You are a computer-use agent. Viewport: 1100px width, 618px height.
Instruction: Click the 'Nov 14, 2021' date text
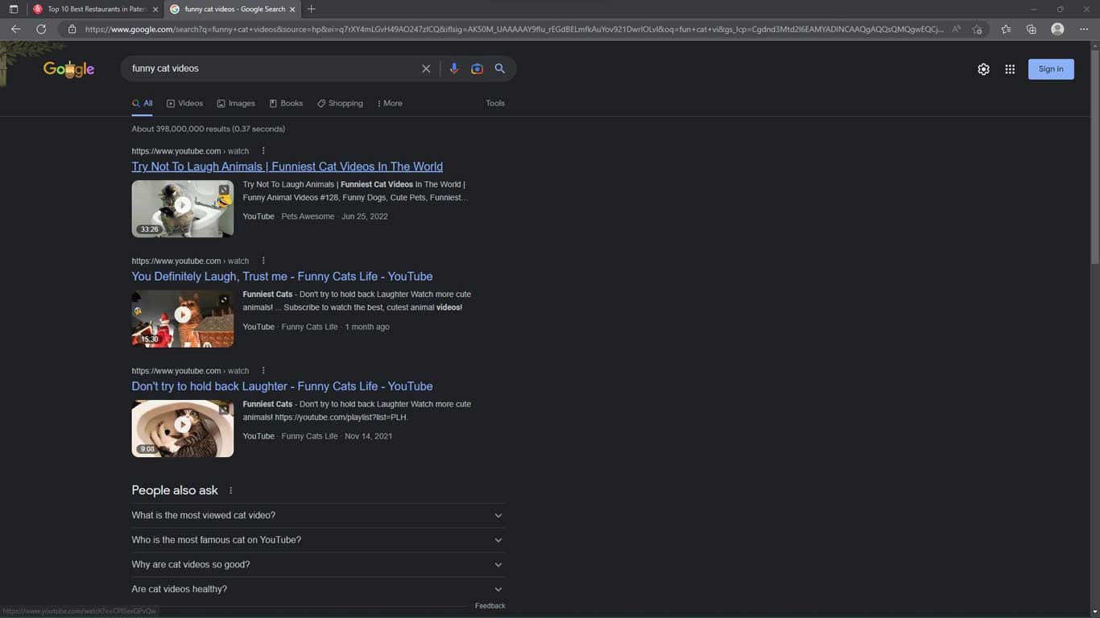coord(369,436)
